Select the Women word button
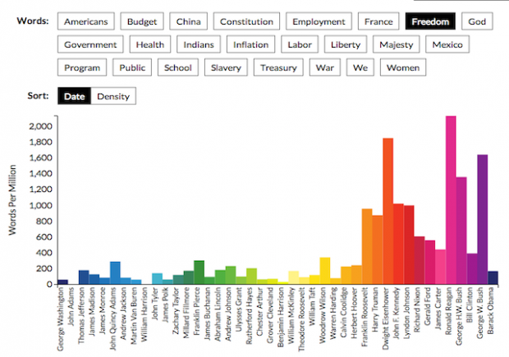Screen dimensions: 509x357 point(402,68)
